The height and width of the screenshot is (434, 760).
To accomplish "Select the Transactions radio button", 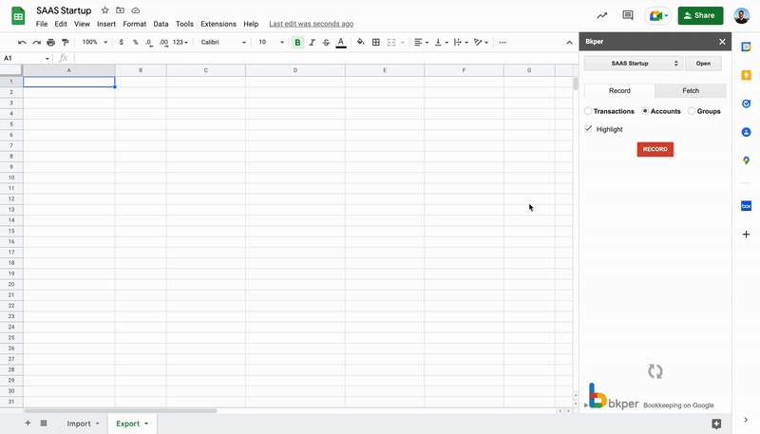I will [588, 111].
